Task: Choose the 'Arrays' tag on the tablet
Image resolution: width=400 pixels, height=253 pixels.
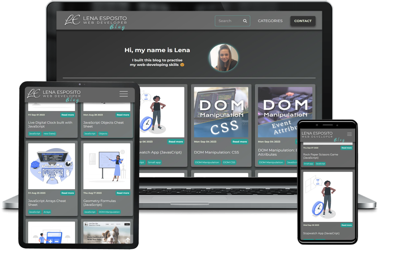Action: [47, 212]
